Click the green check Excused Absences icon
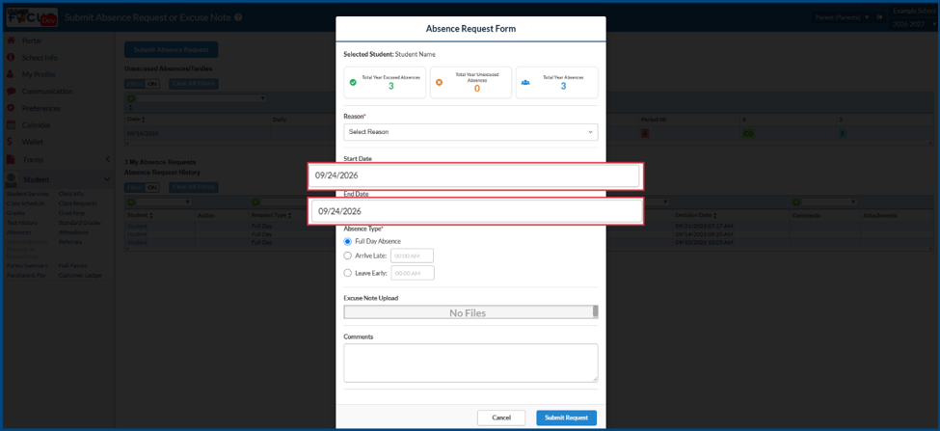940x431 pixels. coord(353,82)
